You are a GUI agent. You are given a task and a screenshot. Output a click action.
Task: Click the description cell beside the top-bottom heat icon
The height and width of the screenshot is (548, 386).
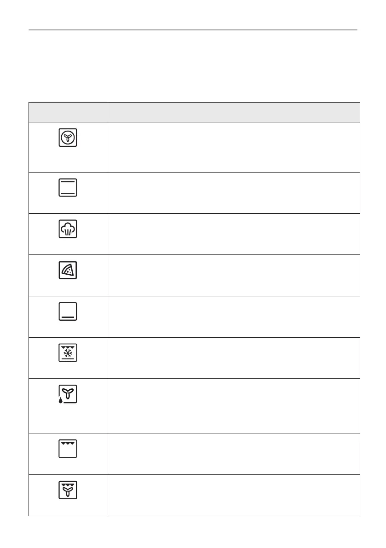(233, 193)
